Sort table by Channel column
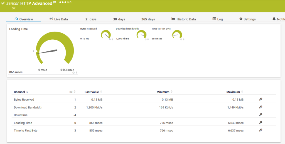Image resolution: width=285 pixels, height=144 pixels. 21,92
